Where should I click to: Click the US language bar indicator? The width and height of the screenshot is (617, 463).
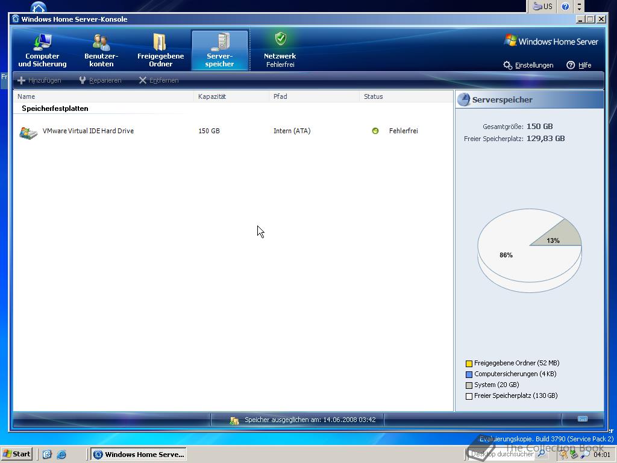pos(543,6)
